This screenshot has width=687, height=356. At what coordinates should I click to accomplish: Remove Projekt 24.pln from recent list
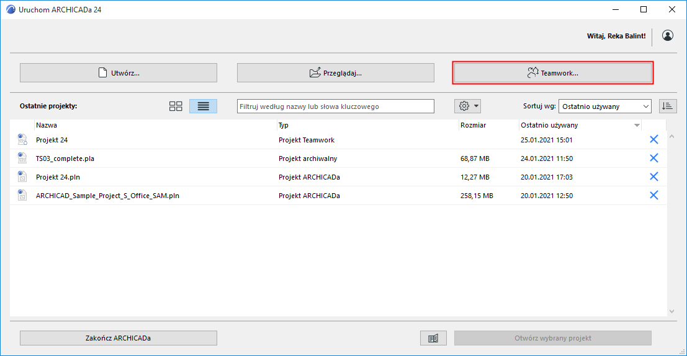(653, 176)
